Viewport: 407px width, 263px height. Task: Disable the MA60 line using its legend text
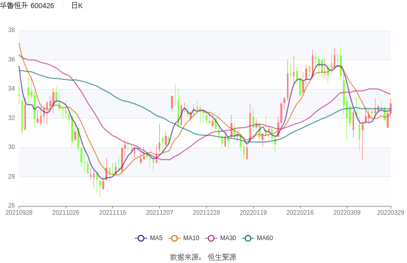(x=265, y=238)
